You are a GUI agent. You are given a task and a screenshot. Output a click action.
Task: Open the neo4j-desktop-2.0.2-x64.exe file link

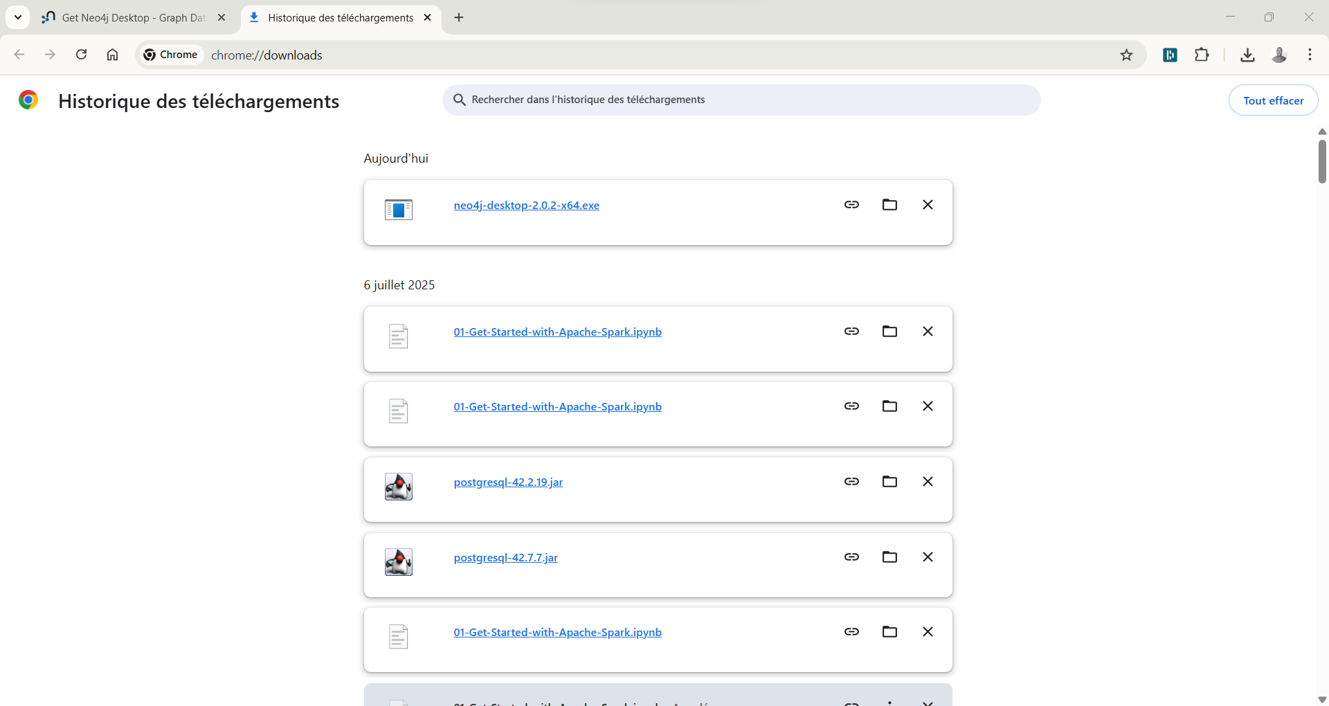[x=527, y=205]
